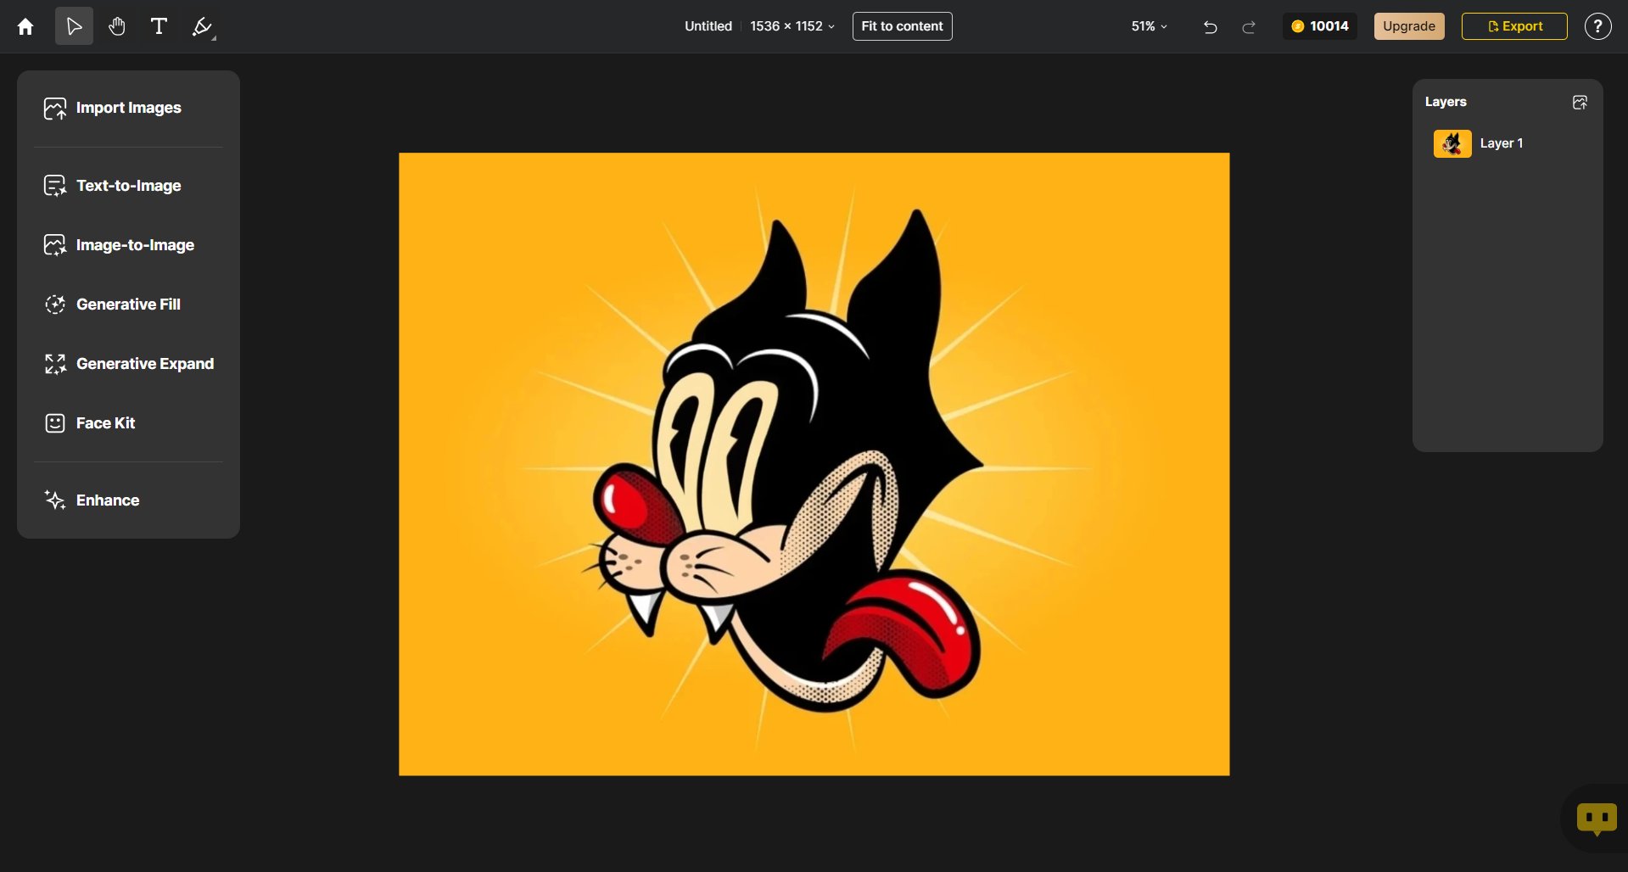Open Image-to-Image option
1628x872 pixels.
point(128,245)
